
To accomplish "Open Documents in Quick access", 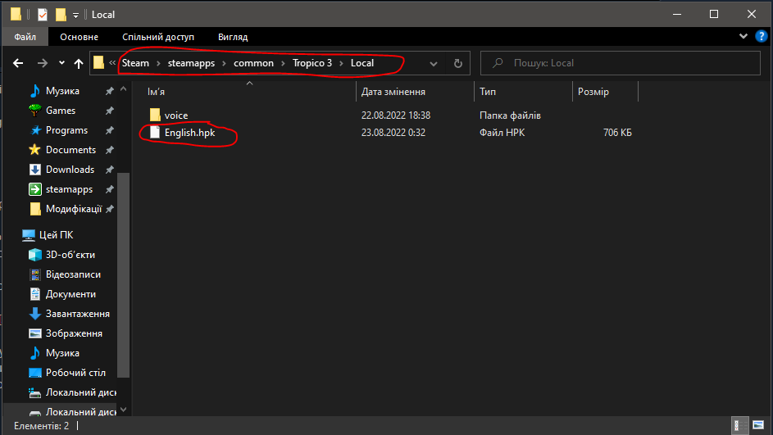I will click(70, 150).
